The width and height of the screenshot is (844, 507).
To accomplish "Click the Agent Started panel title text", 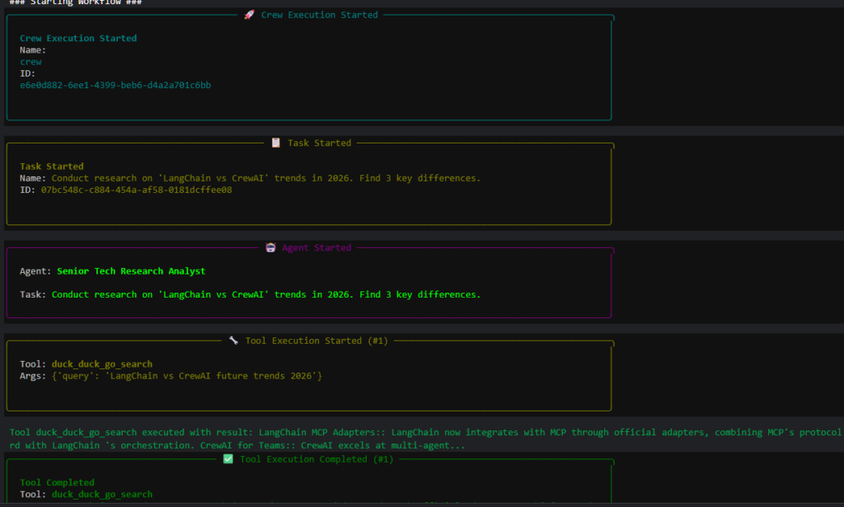I will click(x=316, y=247).
